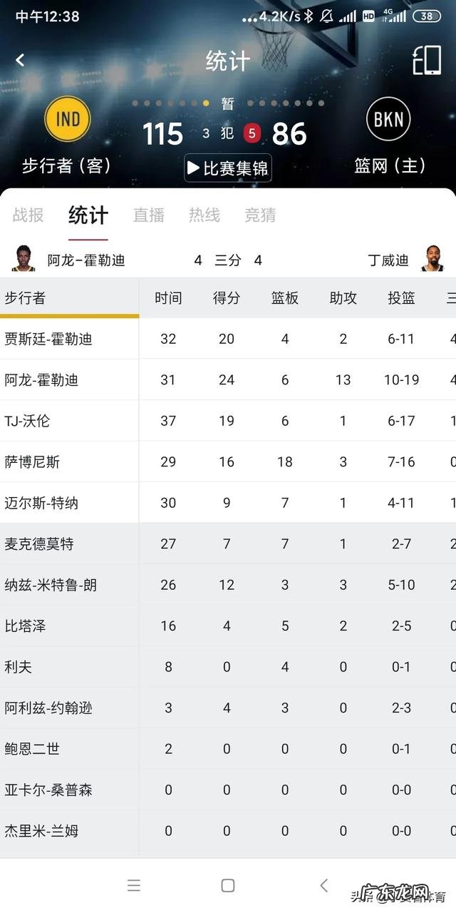This screenshot has height=913, width=456.
Task: Open 阿龙-霍勒迪's player avatar photo
Action: coord(22,259)
